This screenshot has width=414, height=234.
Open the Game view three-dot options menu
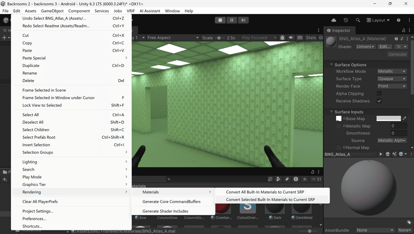(x=319, y=30)
